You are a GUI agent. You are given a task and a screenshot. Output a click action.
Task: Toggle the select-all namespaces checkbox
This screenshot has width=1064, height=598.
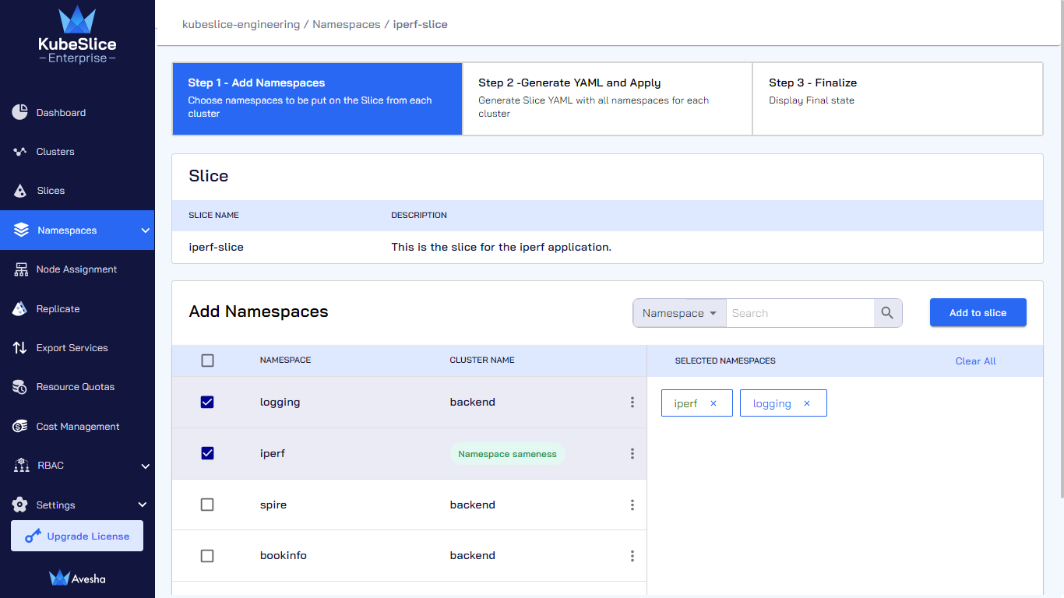tap(207, 361)
